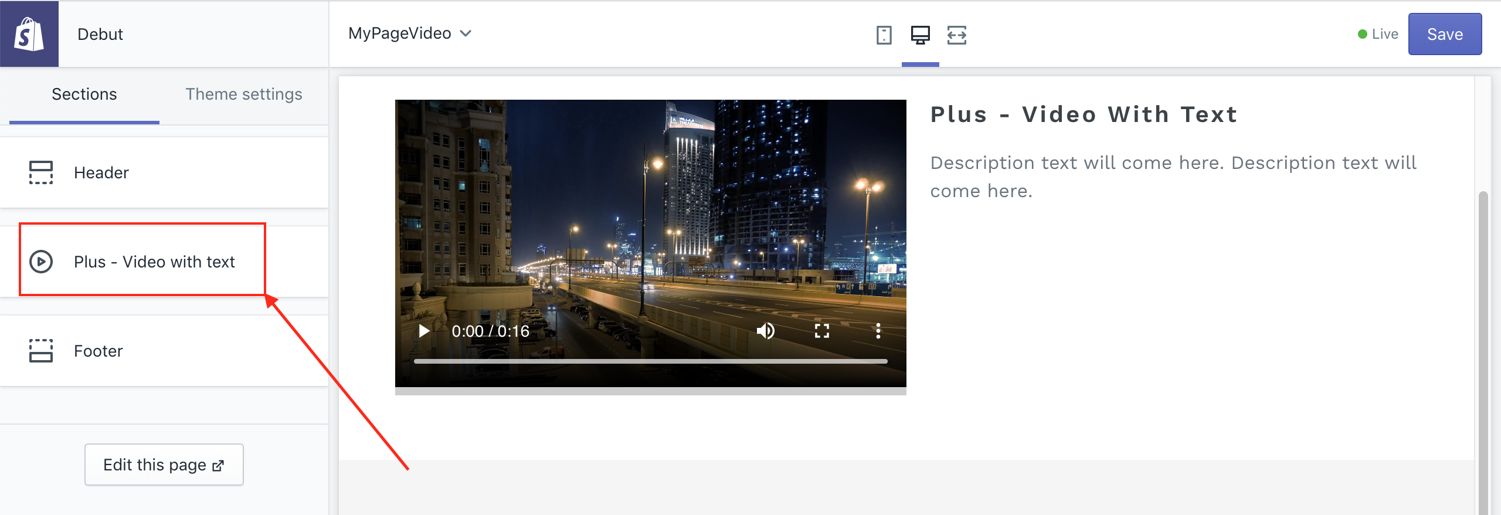Mute the video volume
The width and height of the screenshot is (1501, 515).
coord(765,331)
